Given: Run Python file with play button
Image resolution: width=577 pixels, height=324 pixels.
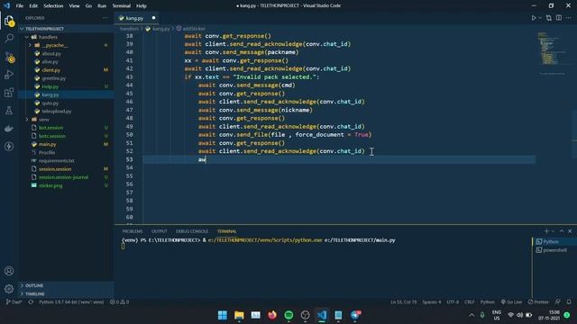Looking at the screenshot, I should pyautogui.click(x=534, y=18).
